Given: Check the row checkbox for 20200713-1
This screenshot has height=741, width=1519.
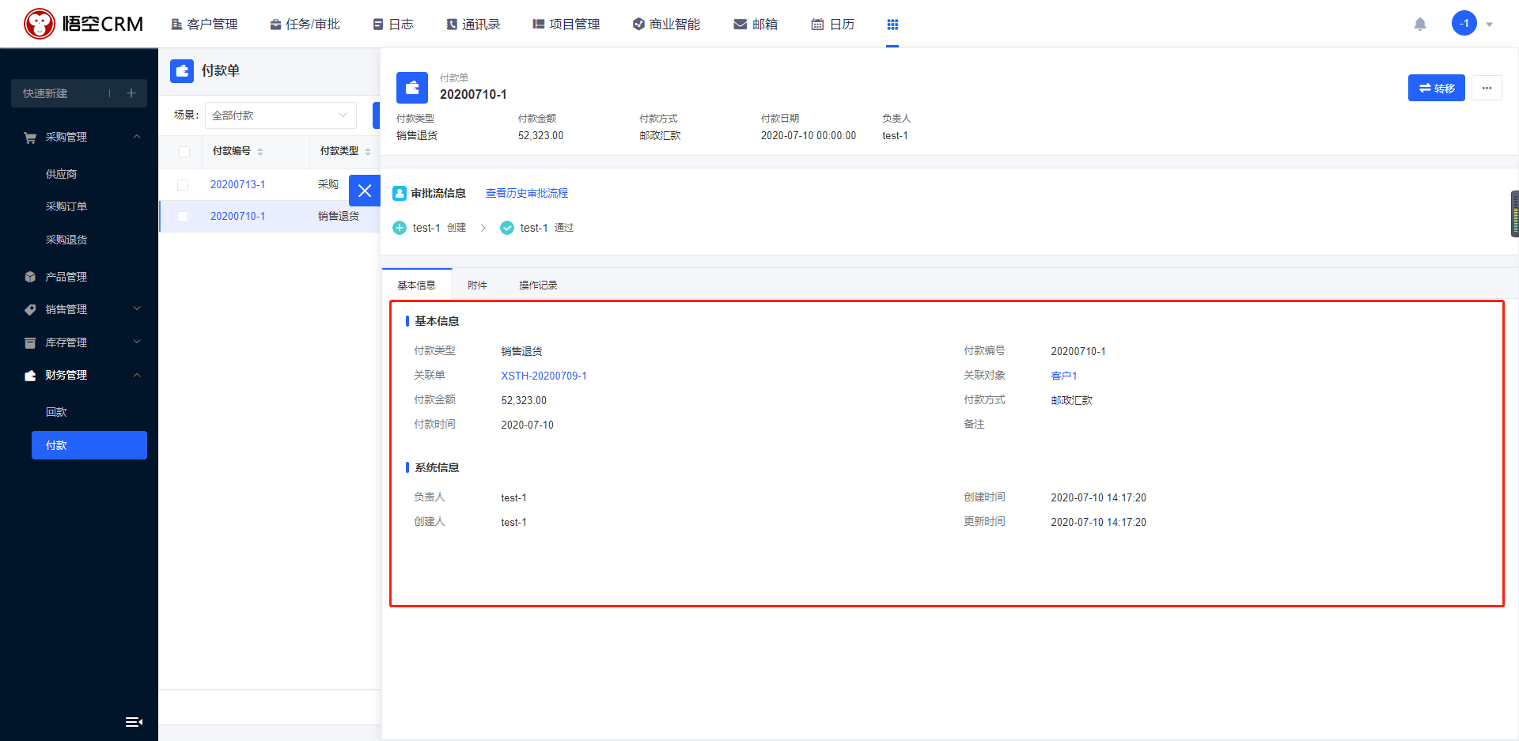Looking at the screenshot, I should point(183,185).
